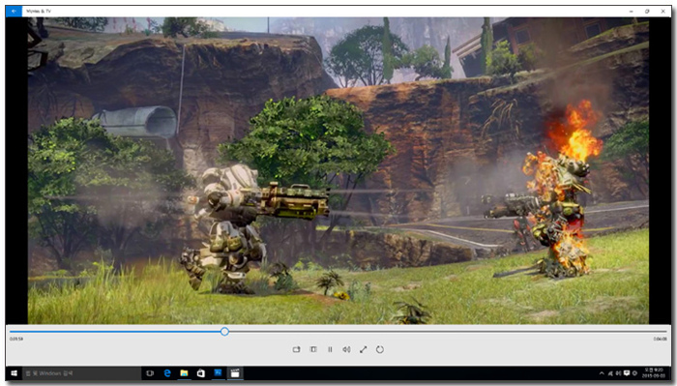Image resolution: width=677 pixels, height=386 pixels.
Task: Open the Store app from taskbar
Action: point(201,373)
